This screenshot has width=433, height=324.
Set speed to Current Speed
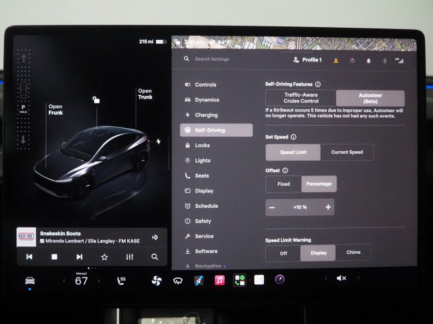[347, 152]
